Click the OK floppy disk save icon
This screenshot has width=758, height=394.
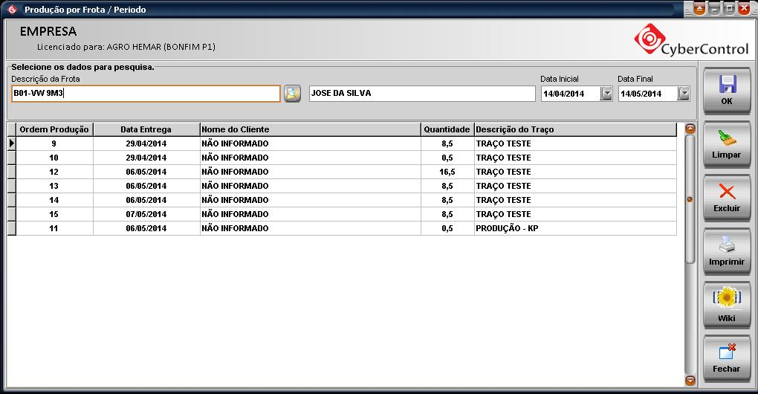click(x=726, y=84)
